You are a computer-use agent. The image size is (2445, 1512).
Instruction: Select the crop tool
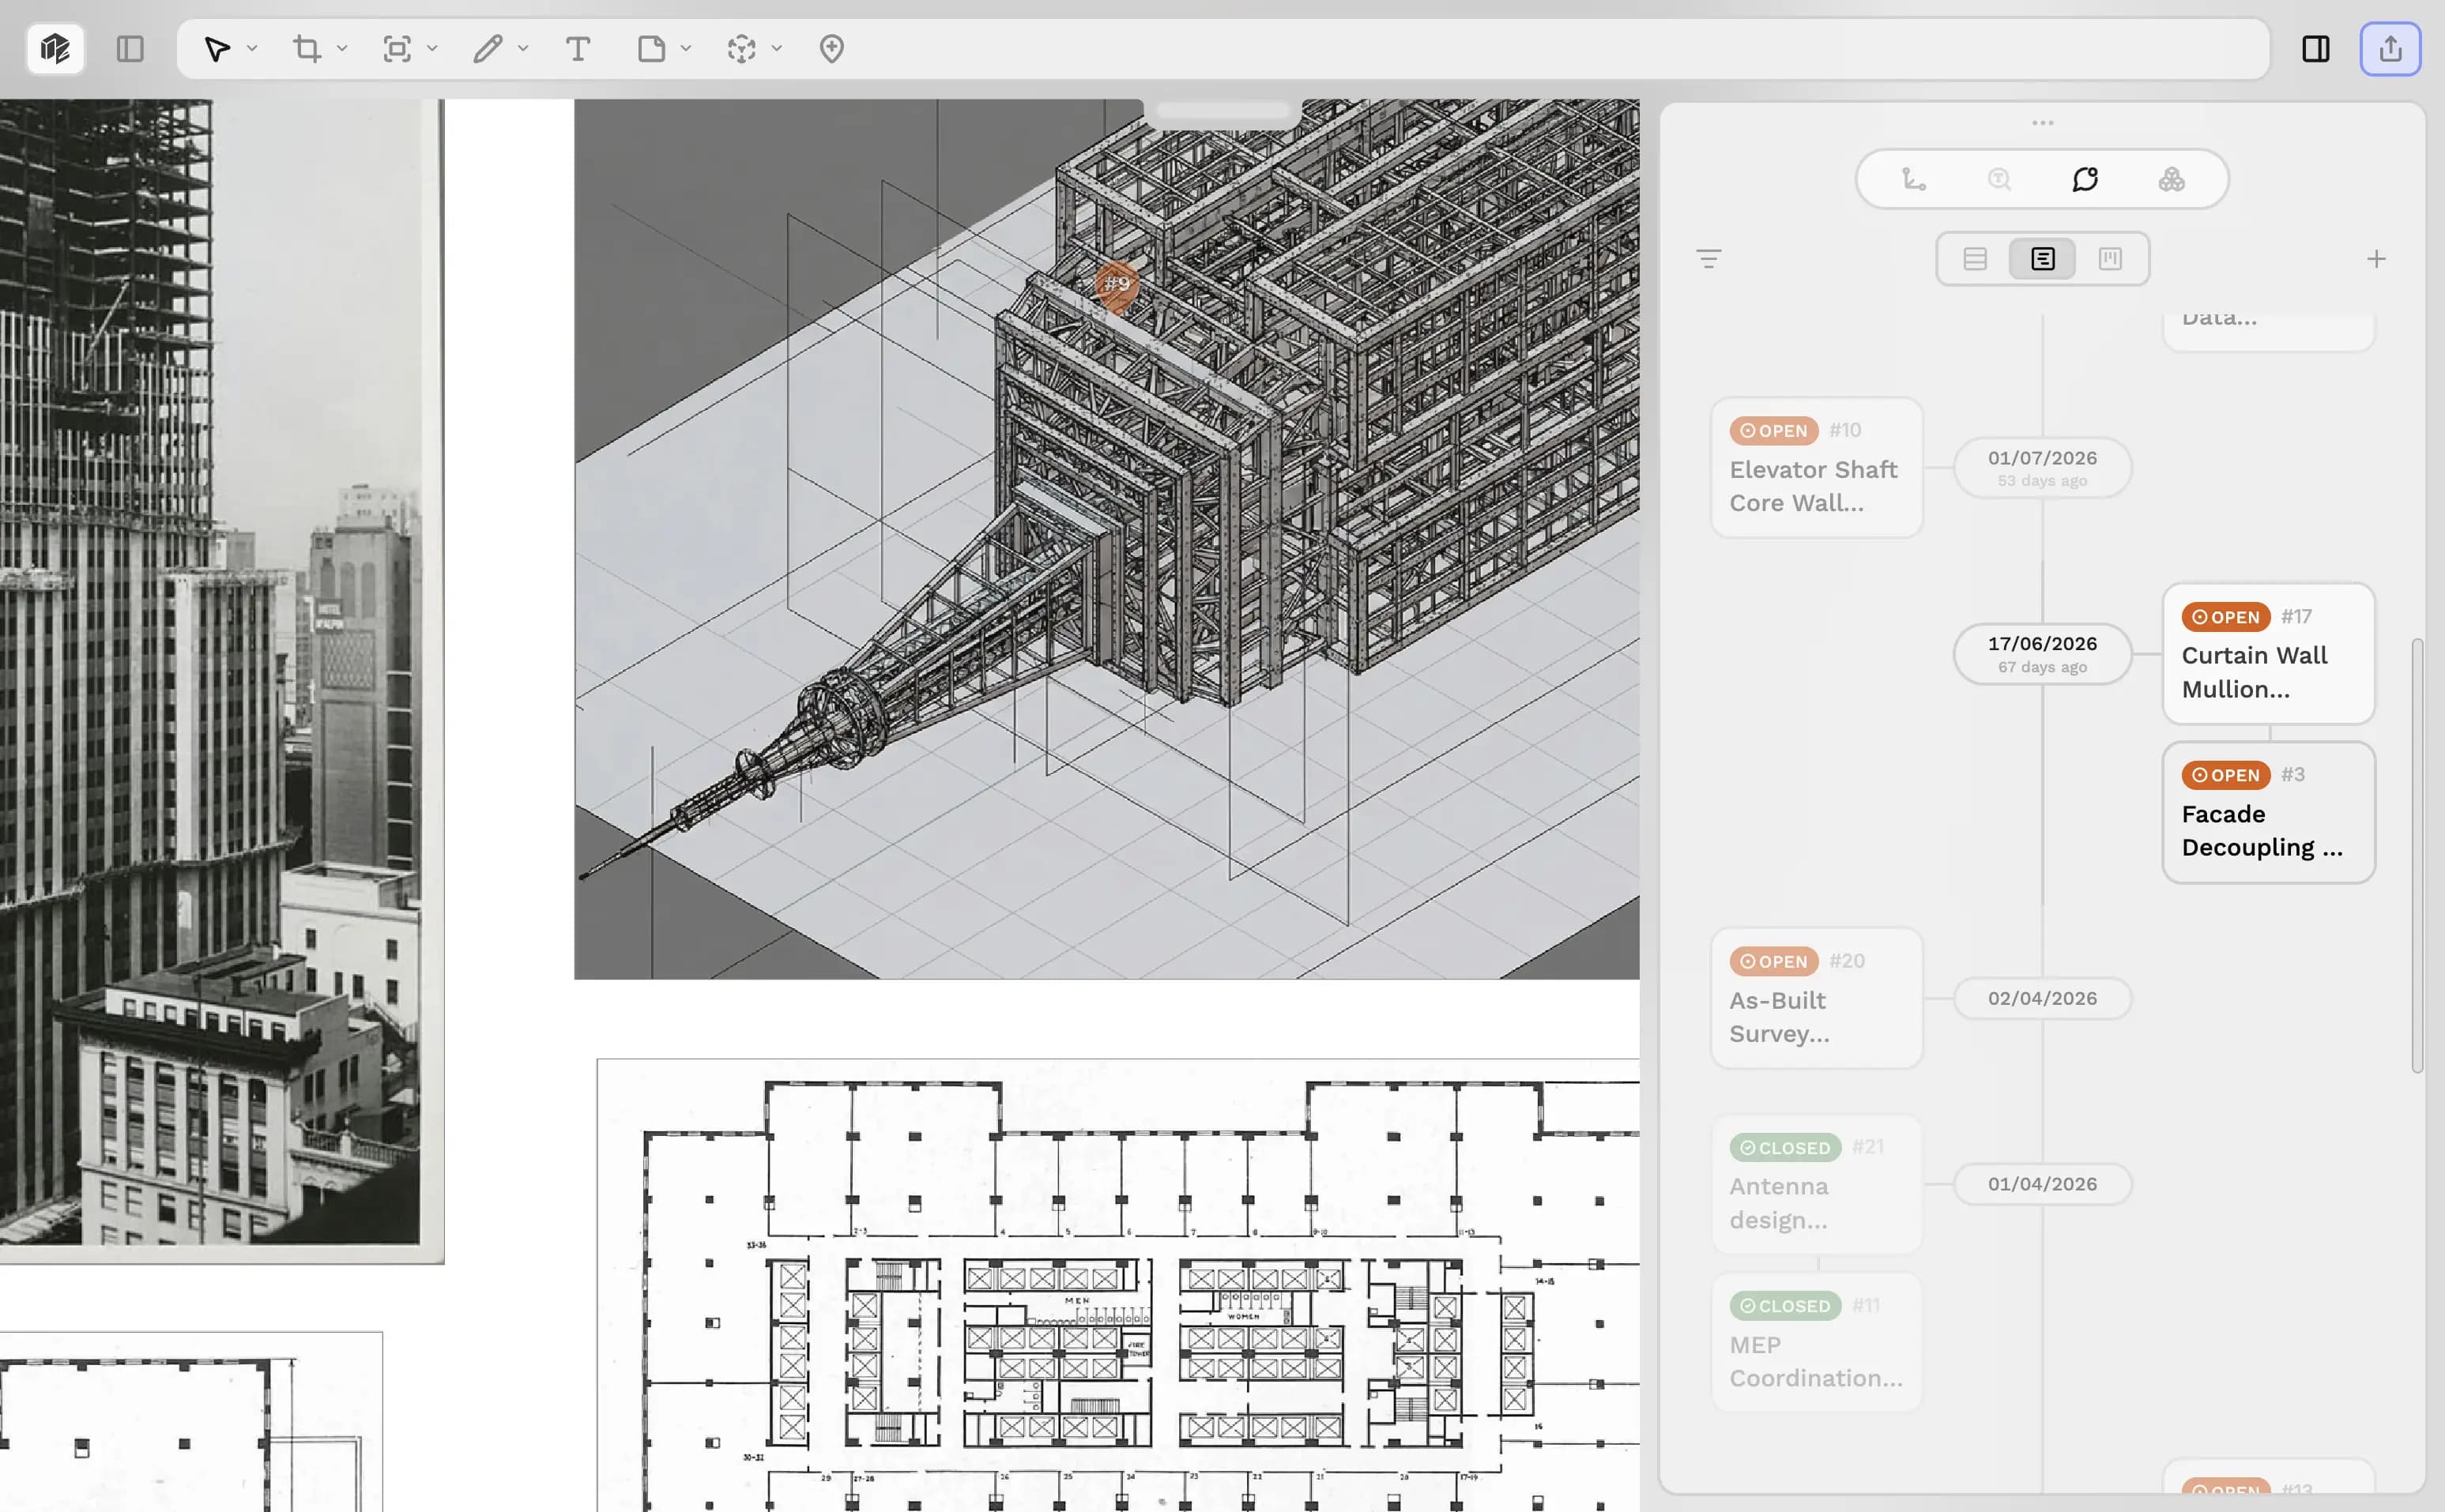307,49
